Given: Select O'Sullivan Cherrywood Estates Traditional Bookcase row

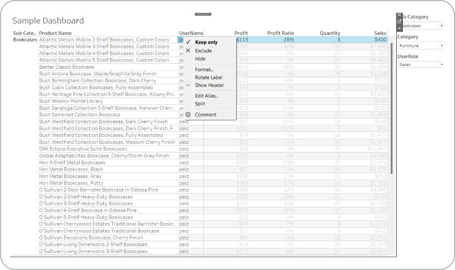Looking at the screenshot, I should point(99,231).
